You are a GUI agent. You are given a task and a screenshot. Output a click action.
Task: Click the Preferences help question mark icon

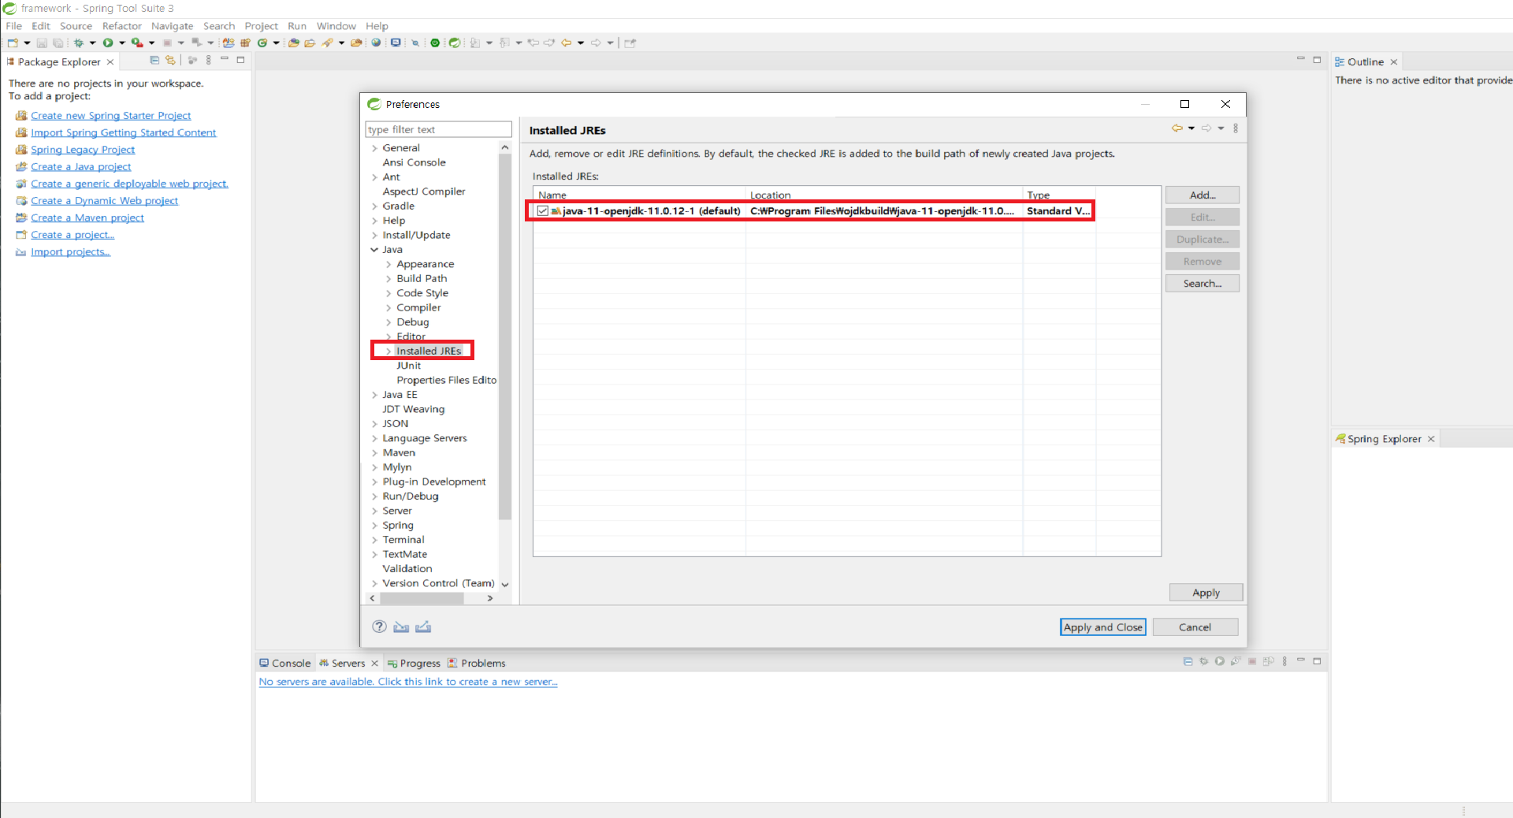[x=380, y=627]
